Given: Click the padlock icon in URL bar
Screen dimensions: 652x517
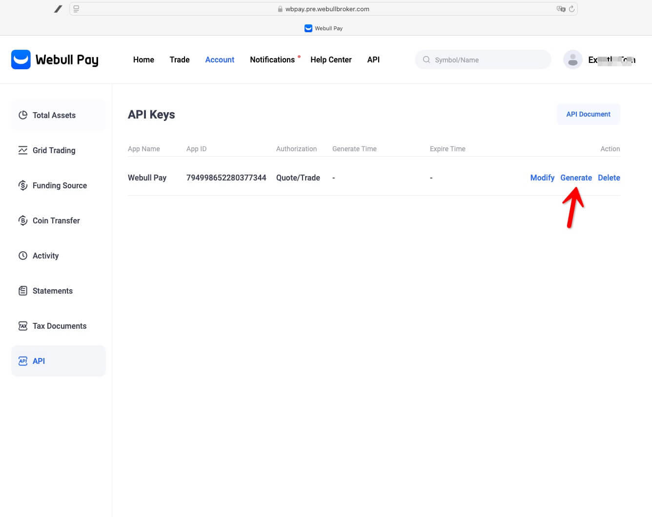Looking at the screenshot, I should [x=280, y=9].
